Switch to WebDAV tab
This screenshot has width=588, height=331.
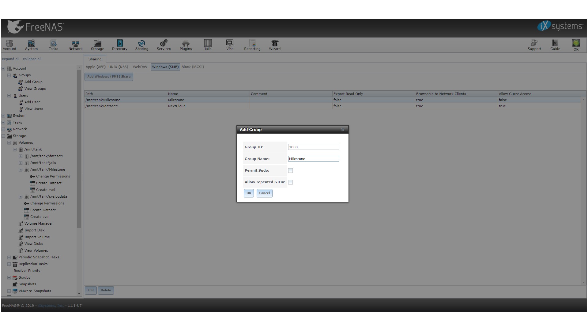[140, 67]
